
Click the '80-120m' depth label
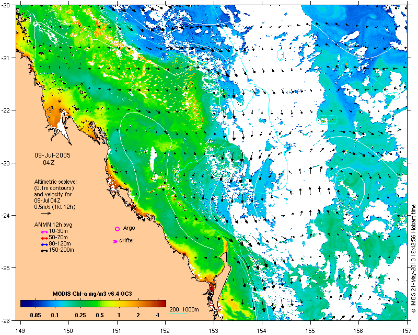pyautogui.click(x=60, y=243)
